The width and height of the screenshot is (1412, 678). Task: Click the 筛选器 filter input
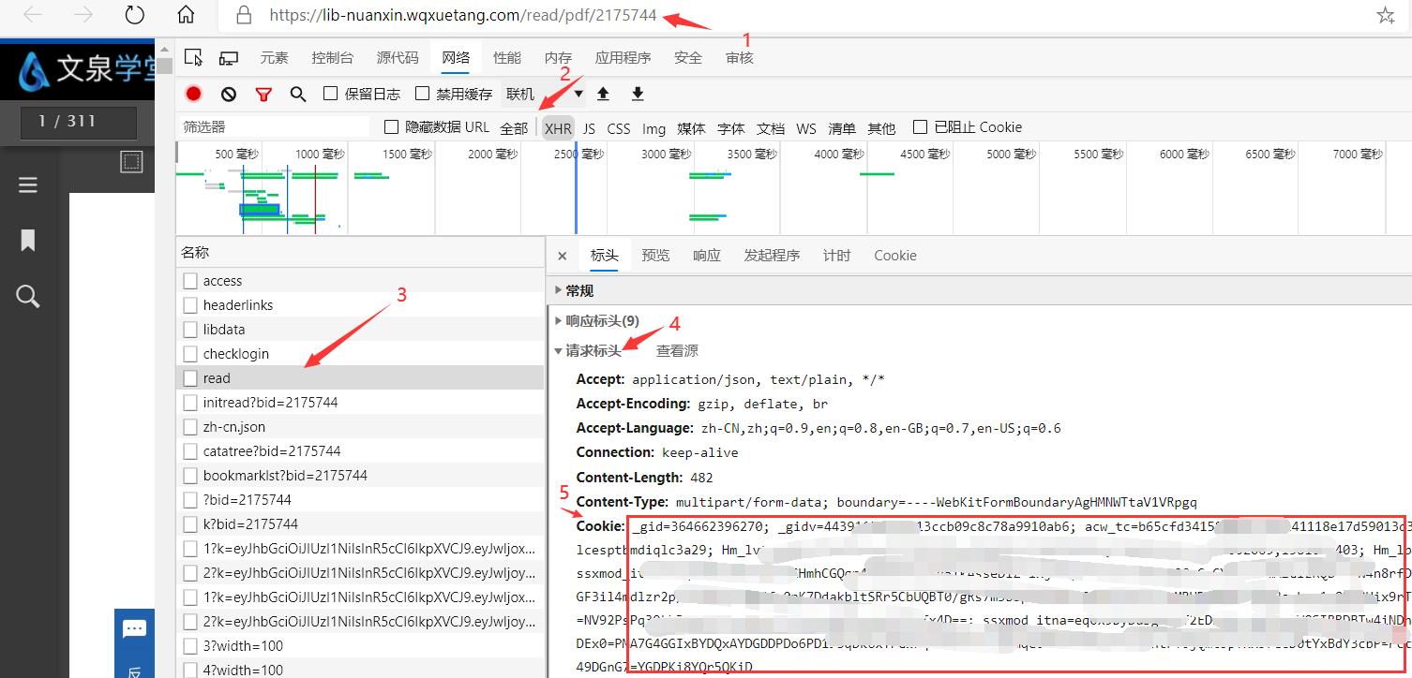pyautogui.click(x=274, y=127)
